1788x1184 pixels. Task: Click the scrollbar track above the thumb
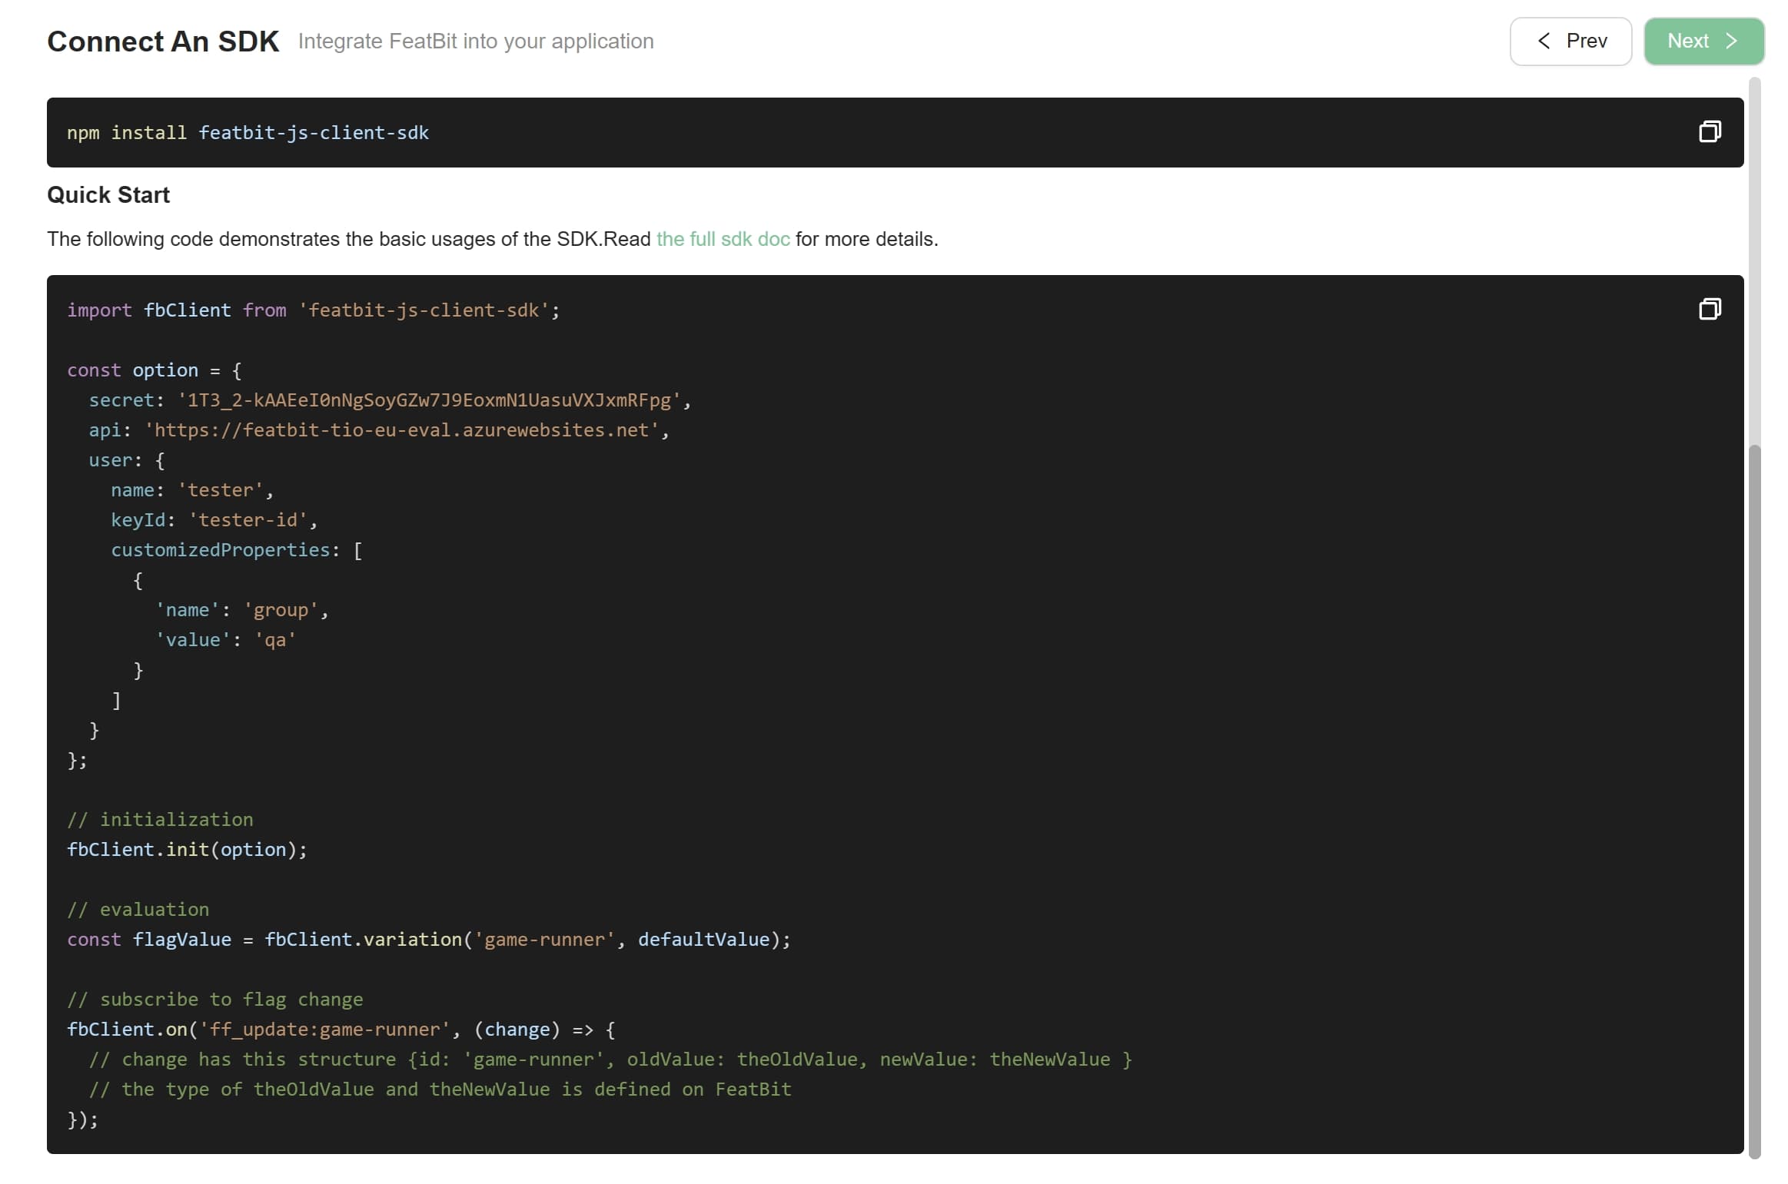pos(1754,261)
